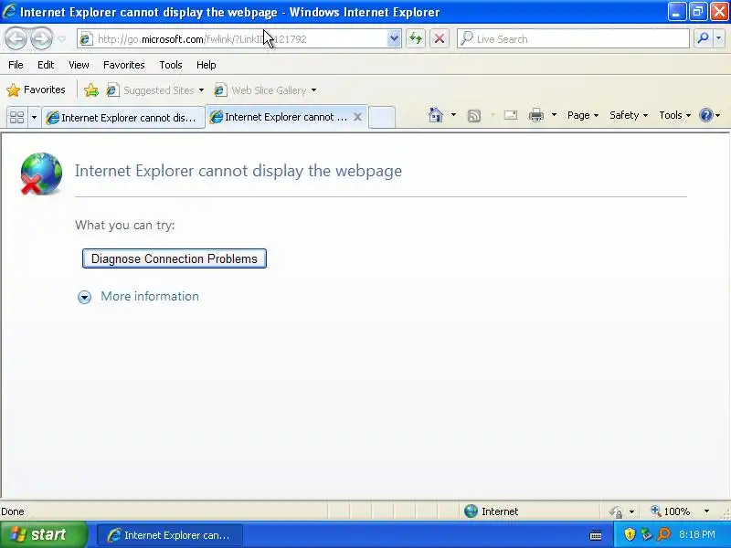Expand Print options dropdown arrow
Viewport: 731px width, 548px height.
554,115
